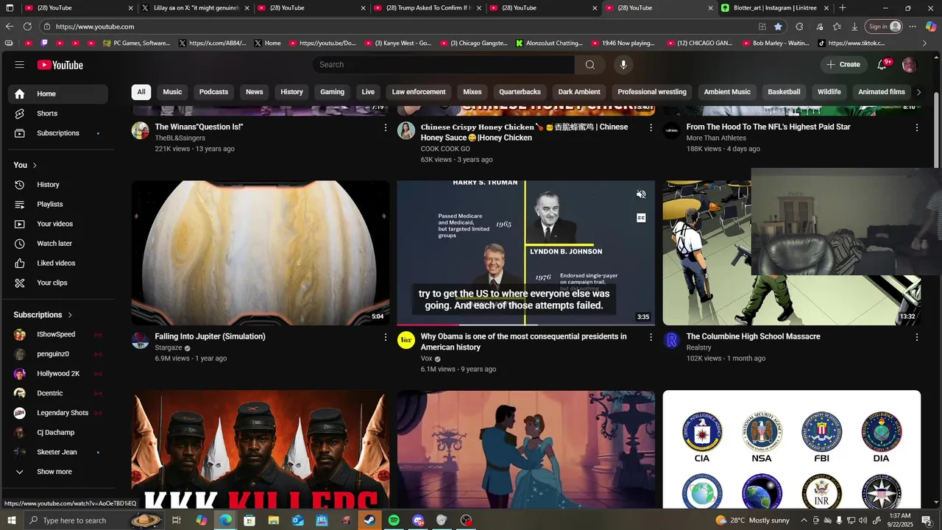Click the search magnifier button

[590, 65]
